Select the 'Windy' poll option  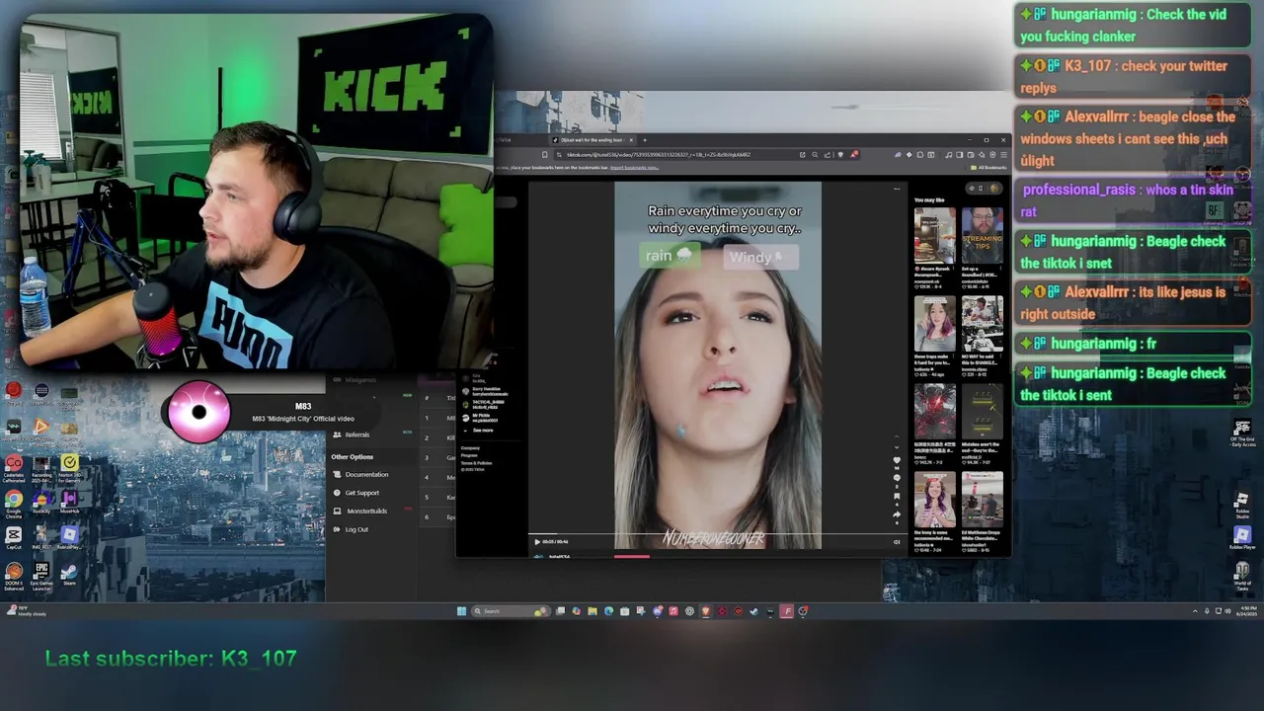(761, 257)
